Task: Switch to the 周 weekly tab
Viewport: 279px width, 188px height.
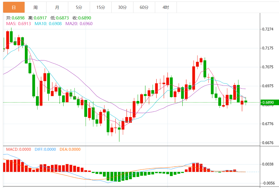Action: pyautogui.click(x=36, y=7)
